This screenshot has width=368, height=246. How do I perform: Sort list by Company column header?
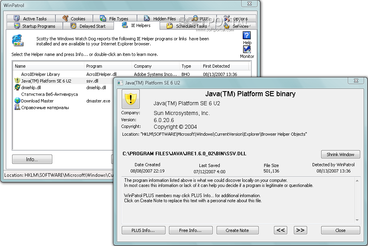coord(155,66)
